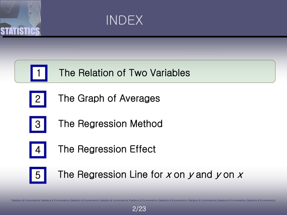Open The Relation of Two Variables
This screenshot has width=287, height=215.
point(124,73)
